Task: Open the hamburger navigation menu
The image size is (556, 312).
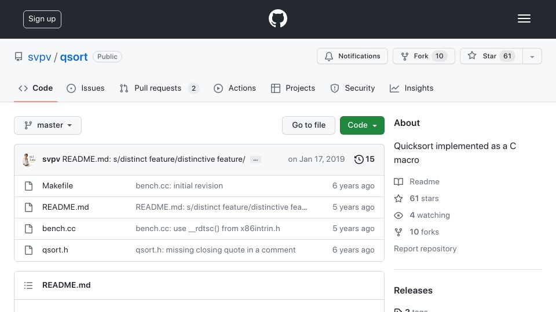Action: tap(524, 18)
